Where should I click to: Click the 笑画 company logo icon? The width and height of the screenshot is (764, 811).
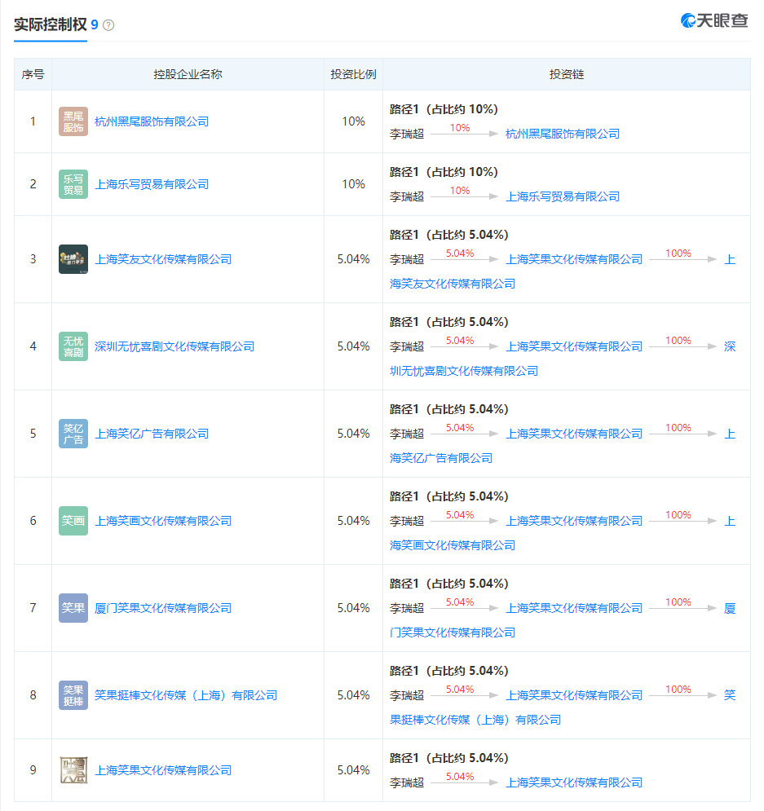73,521
